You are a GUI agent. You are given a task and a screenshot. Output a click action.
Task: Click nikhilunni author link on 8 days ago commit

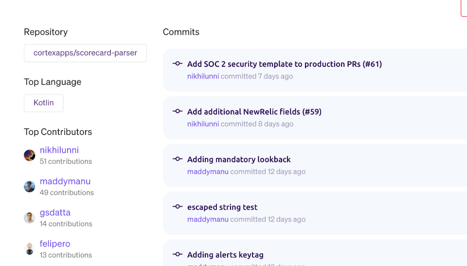203,124
